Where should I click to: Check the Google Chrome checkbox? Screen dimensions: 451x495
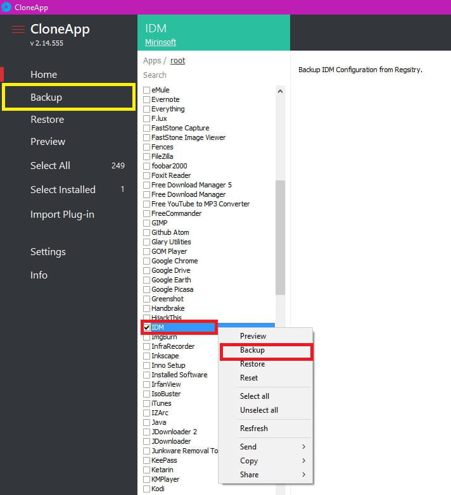146,261
